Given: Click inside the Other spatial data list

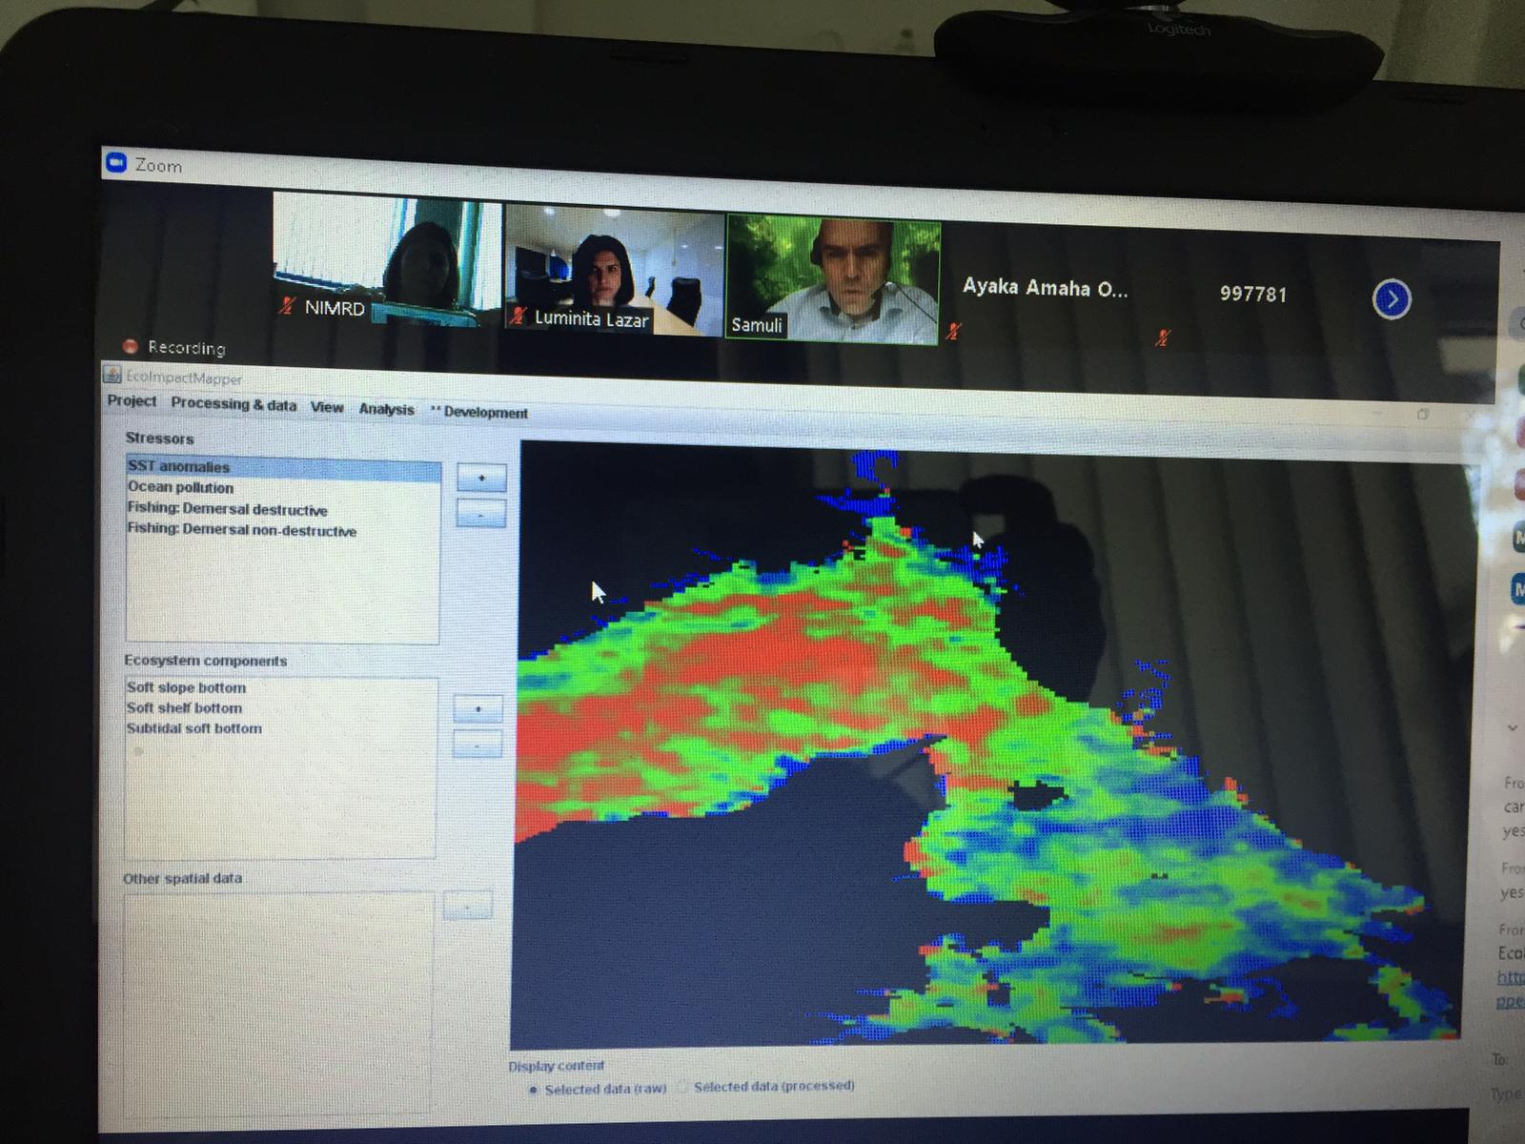Looking at the screenshot, I should (278, 1004).
